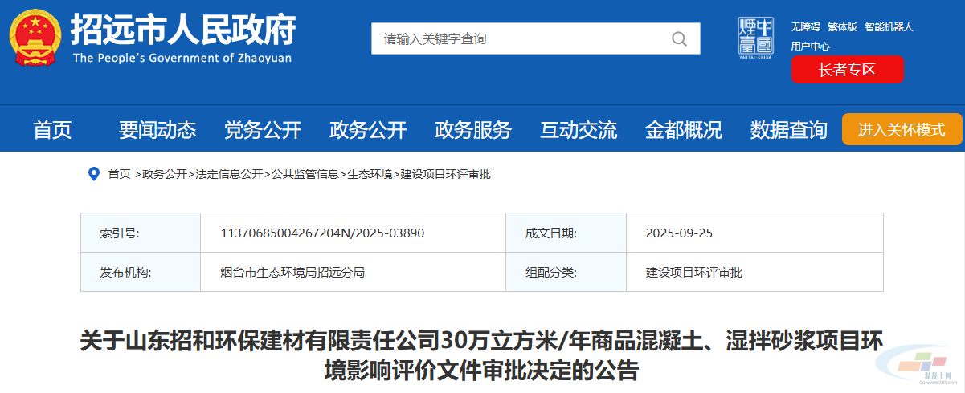Image resolution: width=965 pixels, height=393 pixels.
Task: Open 数据查询 in the main menu
Action: 789,129
